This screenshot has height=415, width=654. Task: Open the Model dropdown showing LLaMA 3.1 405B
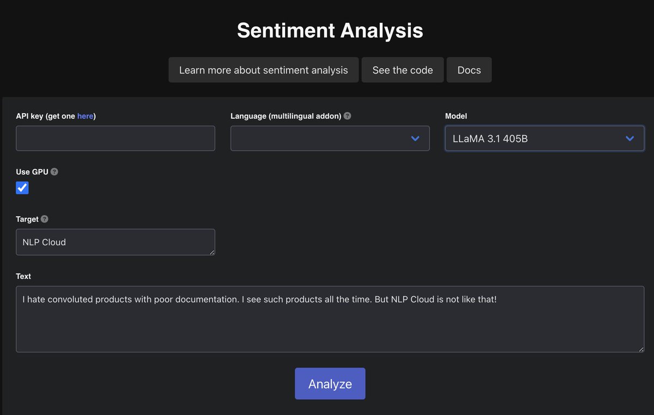545,138
